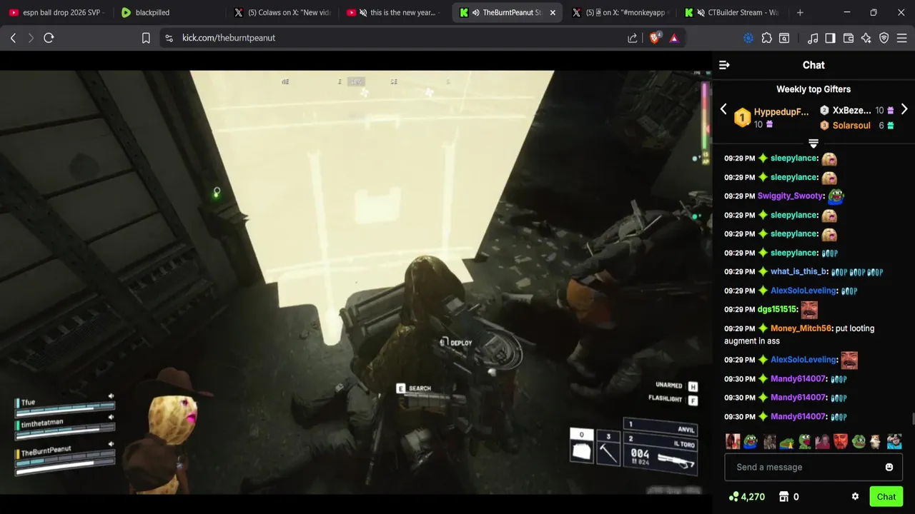
Task: Switch to CTBuilder Stream tab
Action: [732, 12]
